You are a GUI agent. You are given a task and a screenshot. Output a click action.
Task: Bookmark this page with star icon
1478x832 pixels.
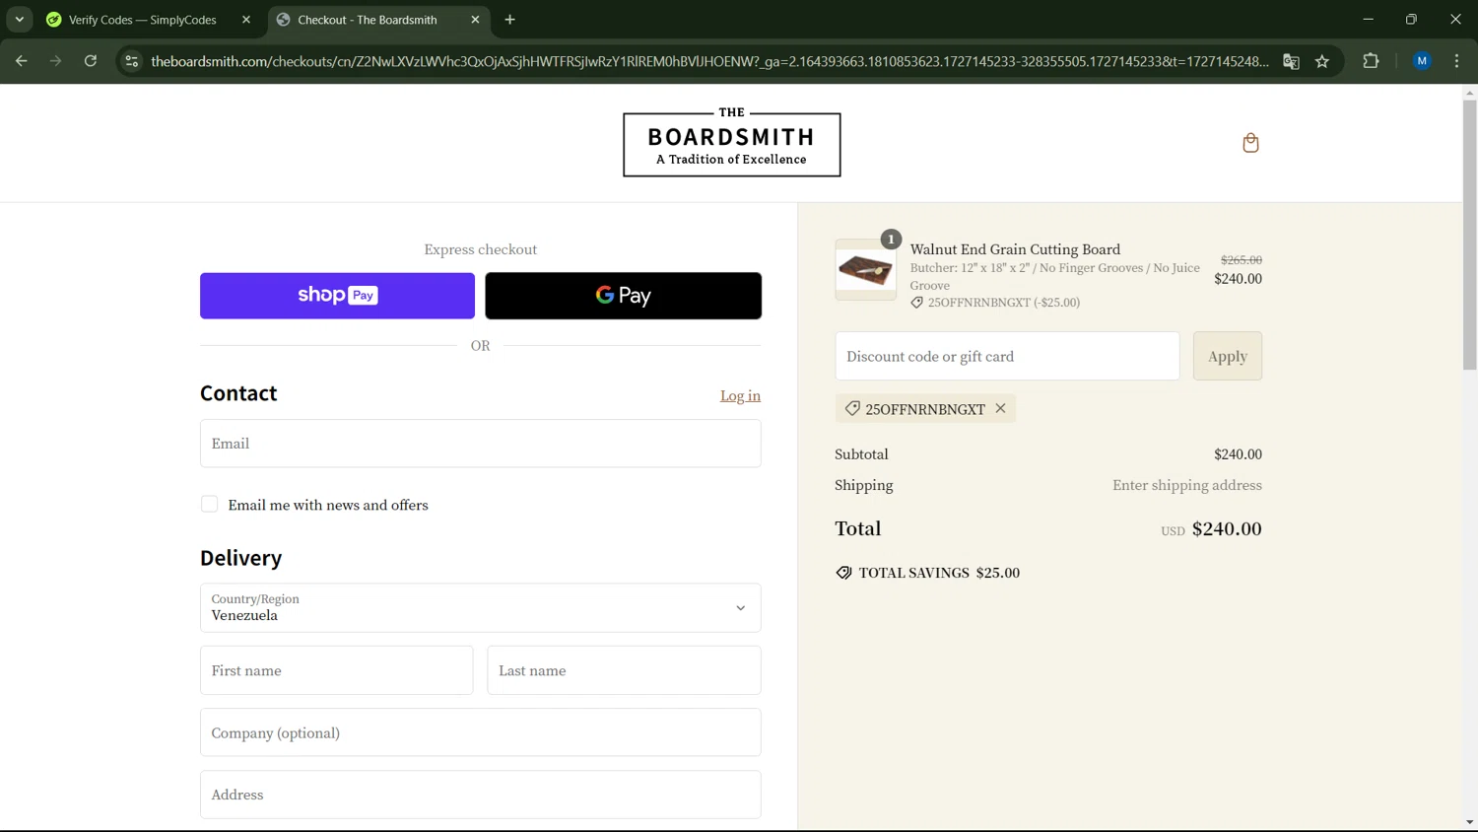point(1322,61)
